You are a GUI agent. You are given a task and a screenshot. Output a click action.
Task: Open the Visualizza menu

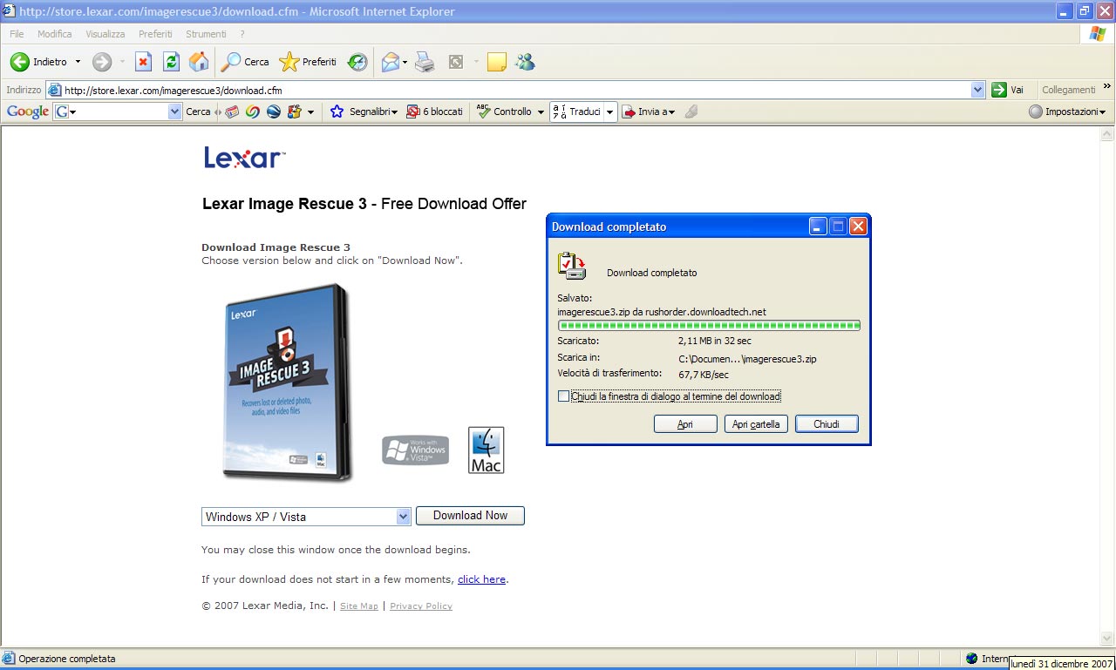pos(105,34)
